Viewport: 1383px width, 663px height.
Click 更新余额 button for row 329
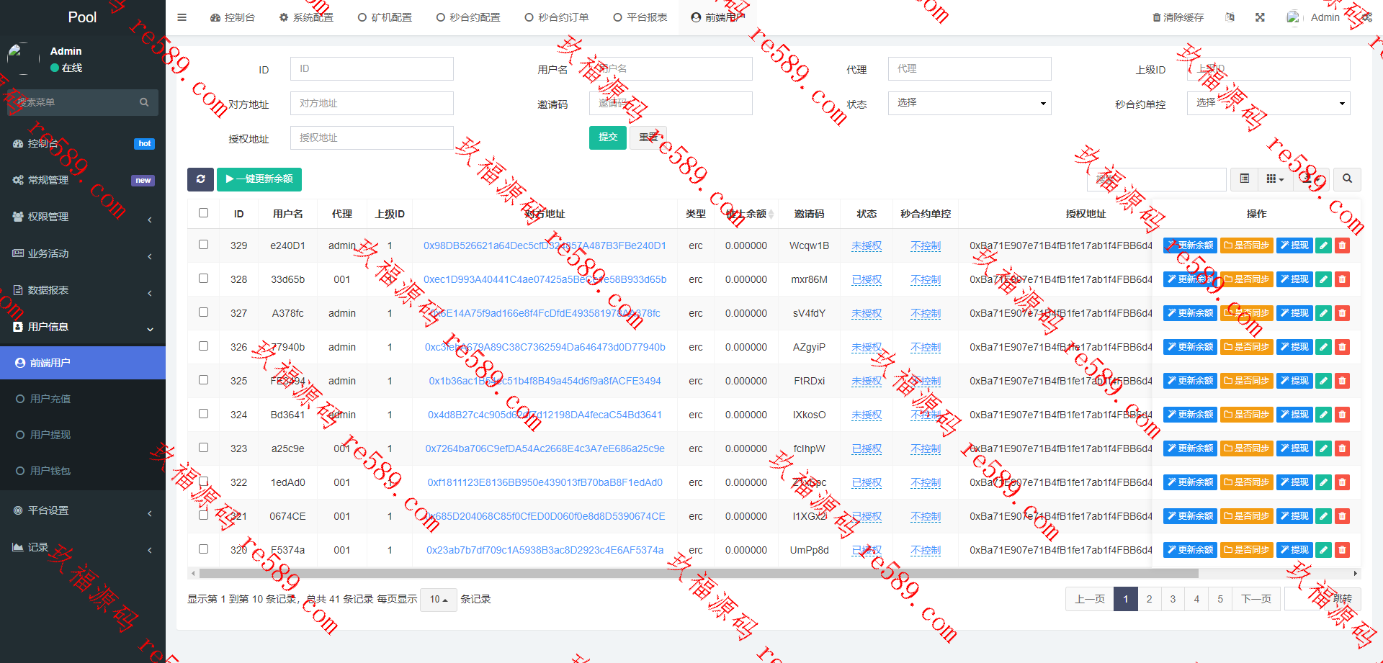(1190, 245)
